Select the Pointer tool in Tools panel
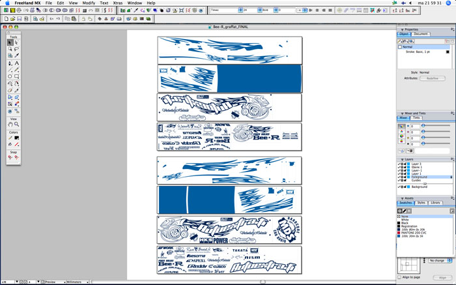Image resolution: width=456 pixels, height=285 pixels. pyautogui.click(x=10, y=42)
